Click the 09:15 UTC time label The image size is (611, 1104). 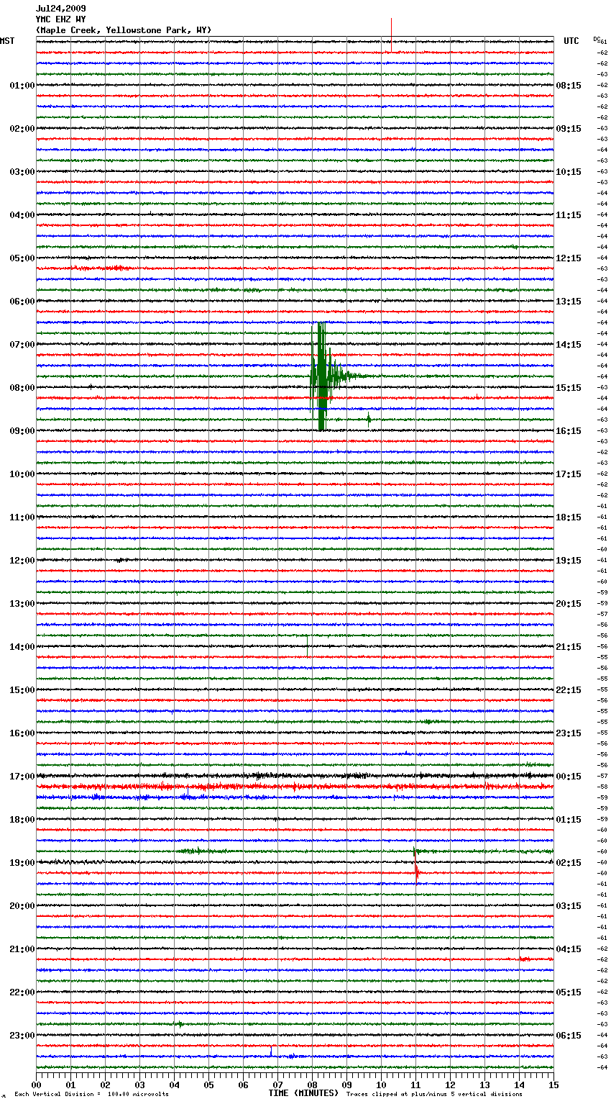point(569,129)
